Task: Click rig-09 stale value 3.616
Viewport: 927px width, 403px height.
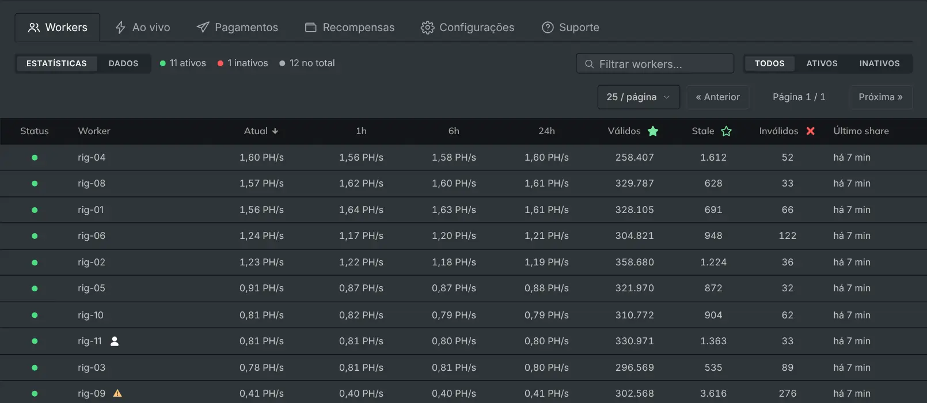Action: [x=713, y=394]
